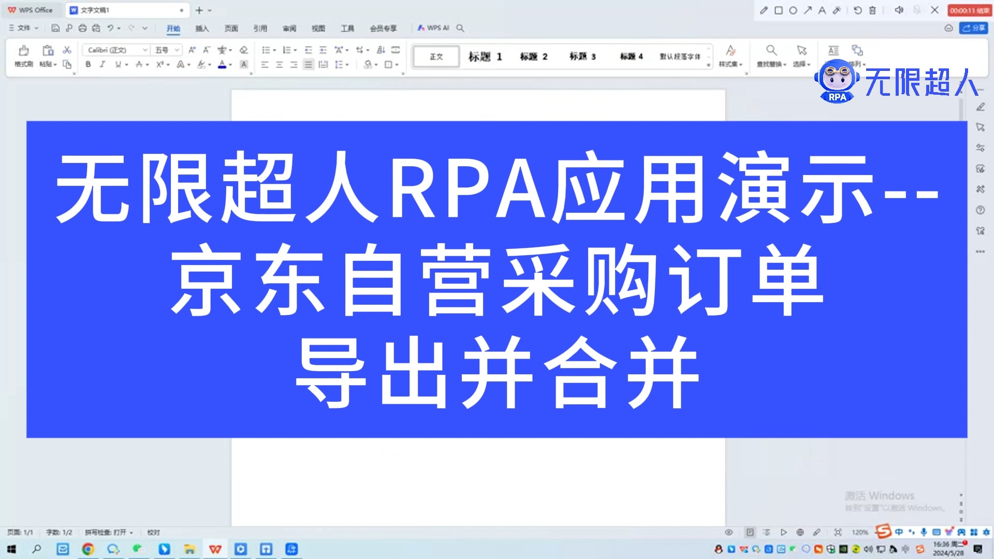Toggle justified text alignment
The height and width of the screenshot is (559, 994).
(x=308, y=65)
